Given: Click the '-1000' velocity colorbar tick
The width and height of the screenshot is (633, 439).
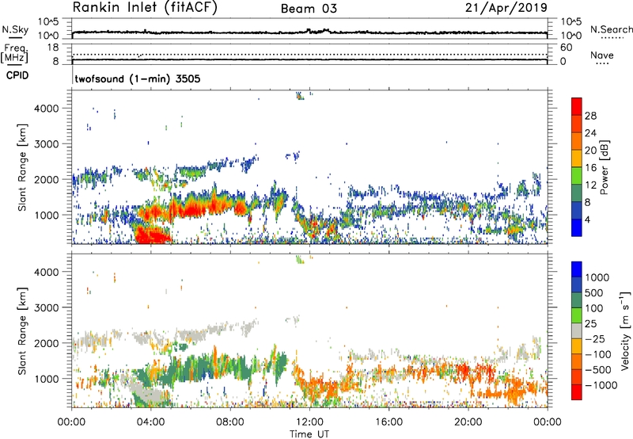Looking at the screenshot, I should 601,385.
